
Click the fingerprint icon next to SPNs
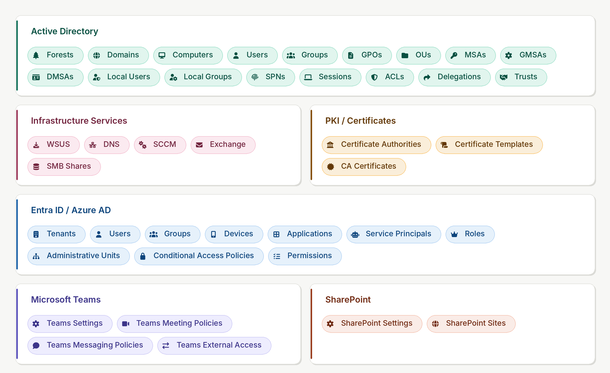pos(255,77)
